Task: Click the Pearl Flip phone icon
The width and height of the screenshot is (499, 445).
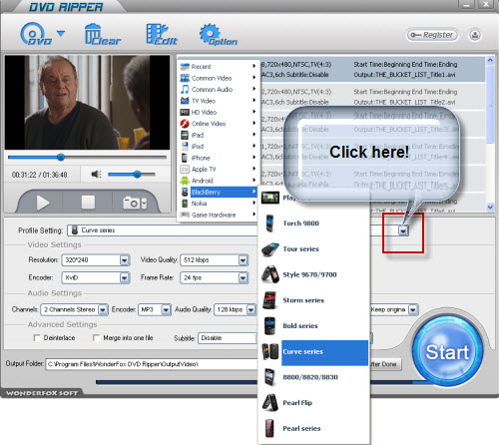Action: [x=270, y=403]
